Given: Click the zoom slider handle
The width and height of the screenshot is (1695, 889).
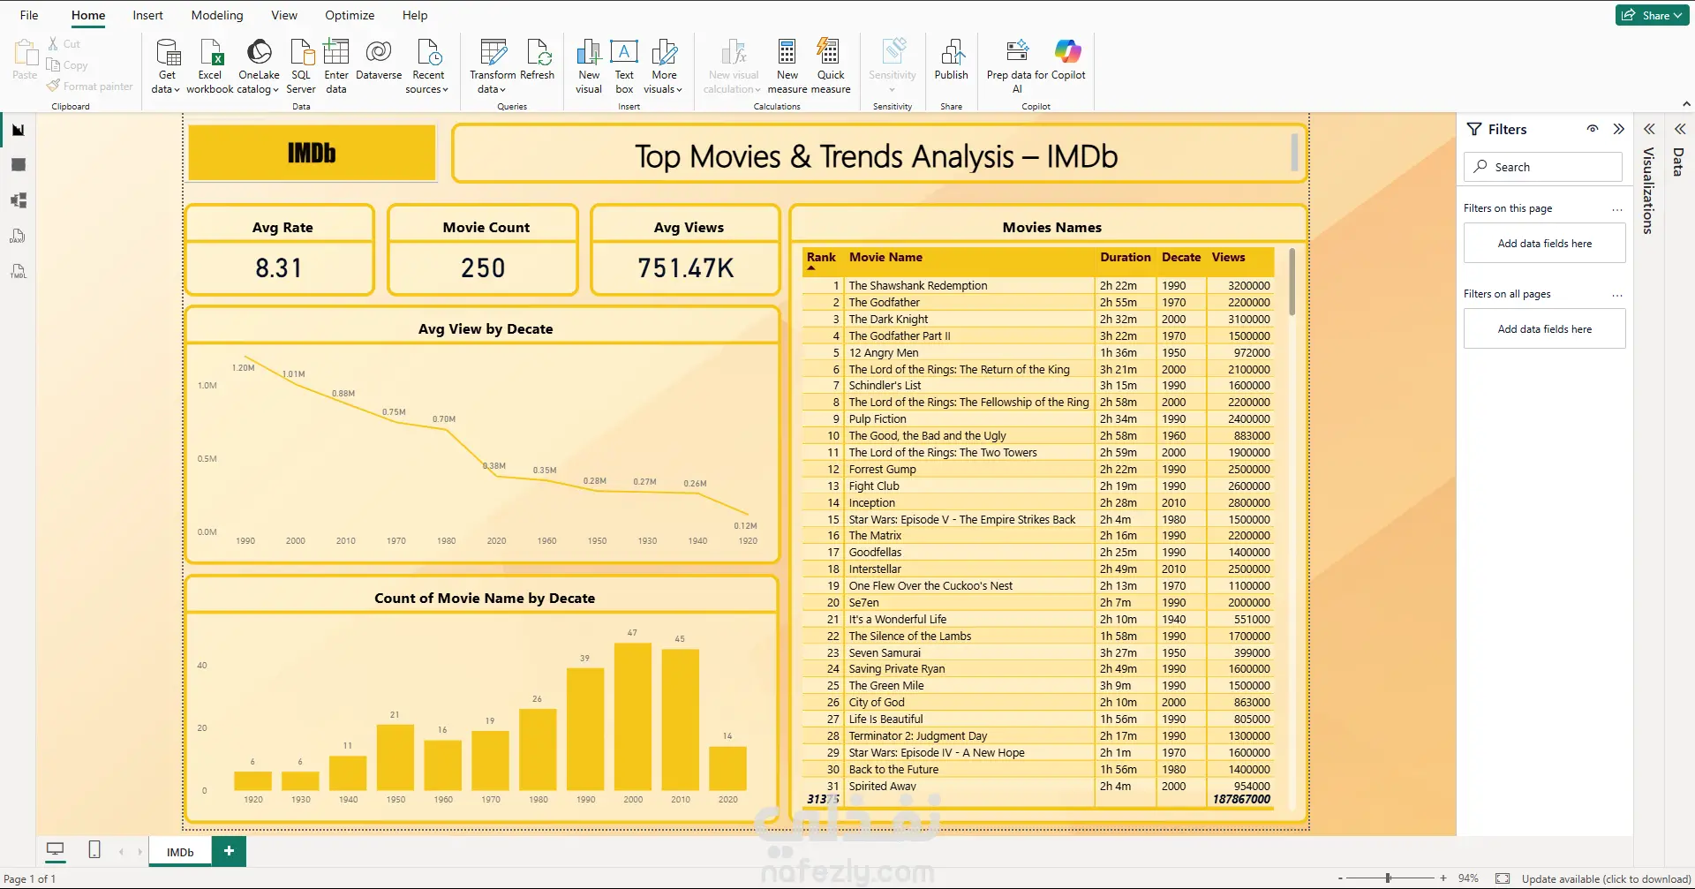Looking at the screenshot, I should pyautogui.click(x=1389, y=878).
